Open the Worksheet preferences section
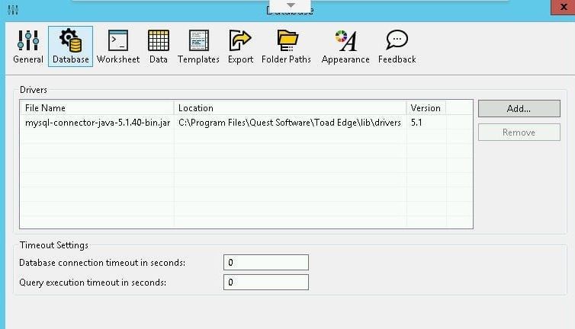The image size is (575, 329). click(118, 46)
